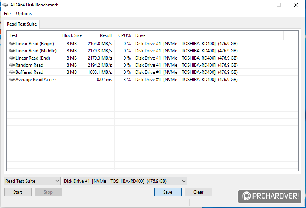Image resolution: width=306 pixels, height=208 pixels.
Task: Click the 0 % CPU value for Buffered Read
Action: coord(127,72)
